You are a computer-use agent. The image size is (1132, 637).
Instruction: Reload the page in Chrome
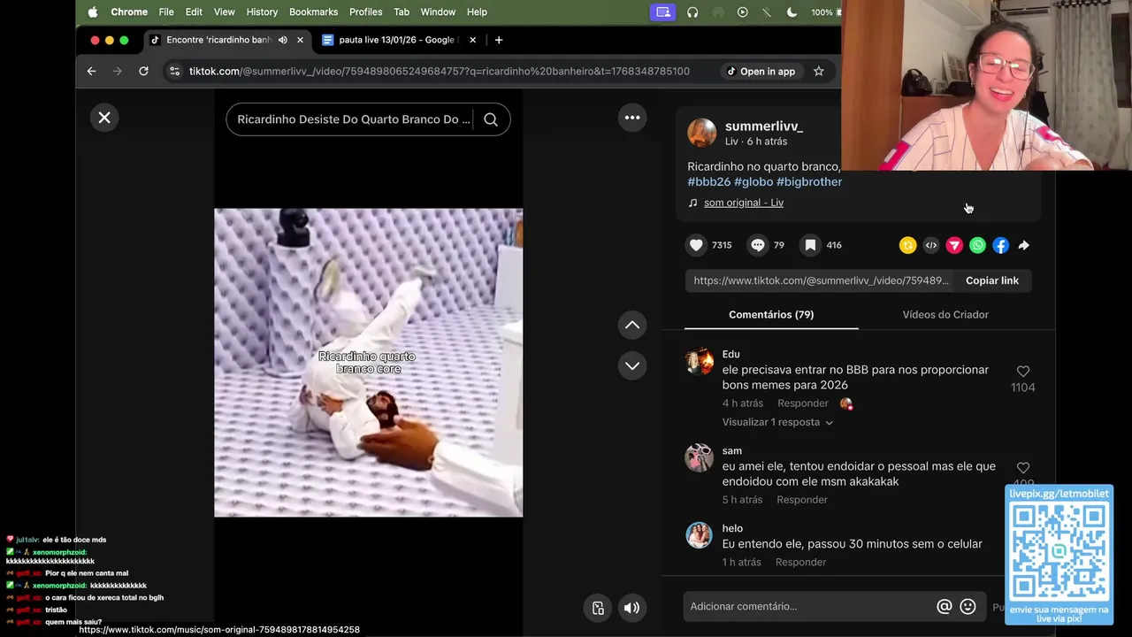click(x=143, y=71)
